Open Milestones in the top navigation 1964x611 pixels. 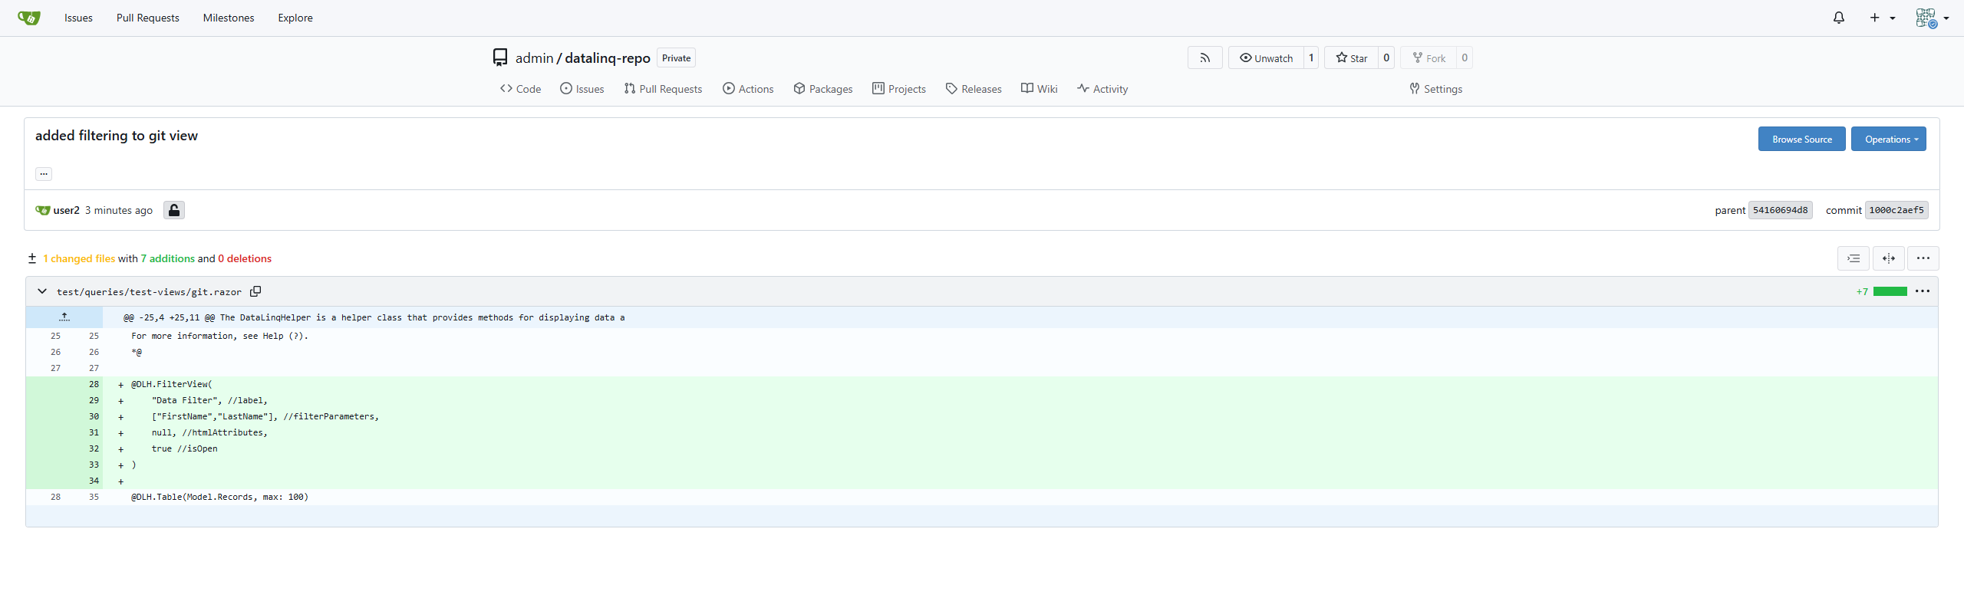tap(229, 18)
